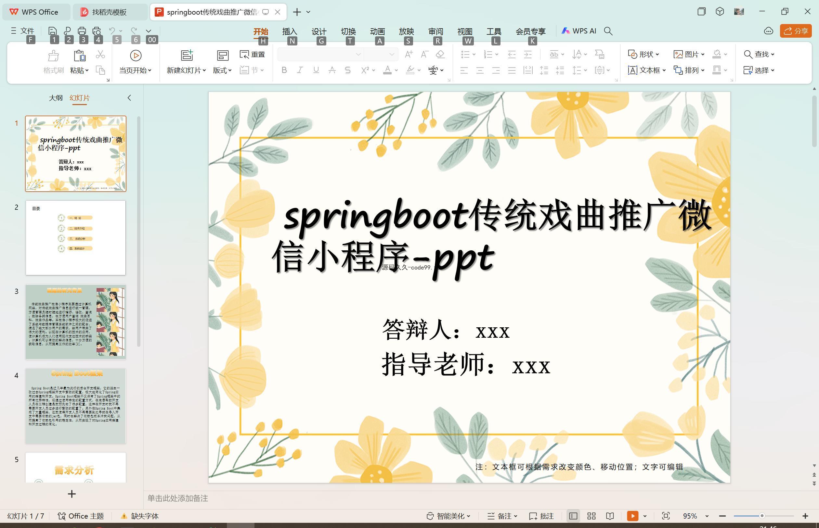The width and height of the screenshot is (819, 528).
Task: Click the decrease indent icon
Action: tap(512, 54)
